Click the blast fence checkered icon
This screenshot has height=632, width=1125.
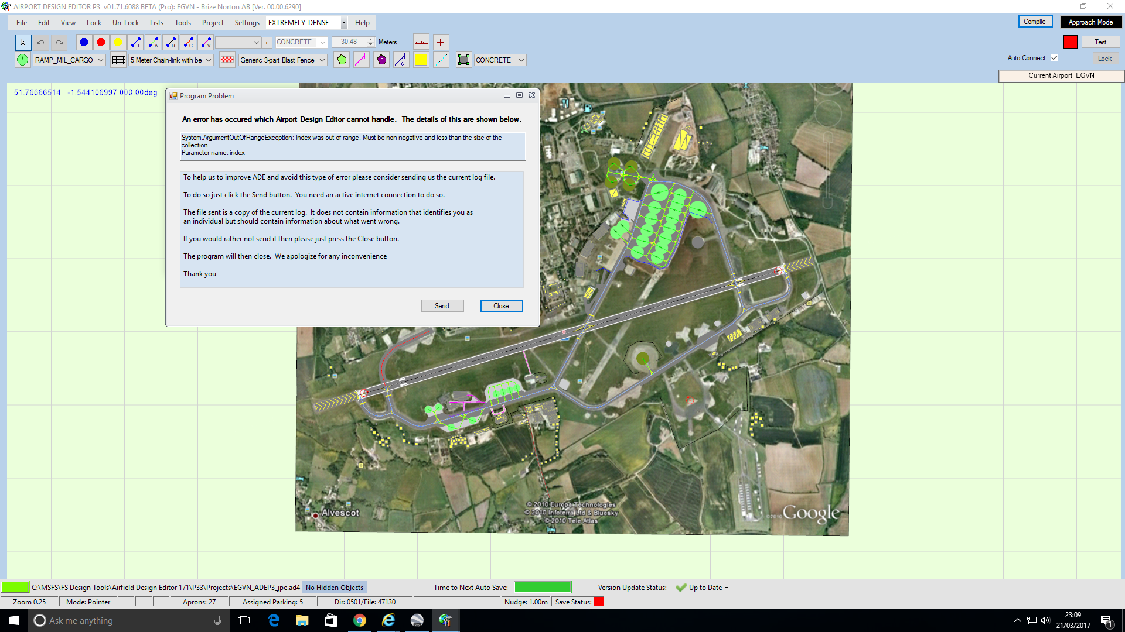pos(227,60)
